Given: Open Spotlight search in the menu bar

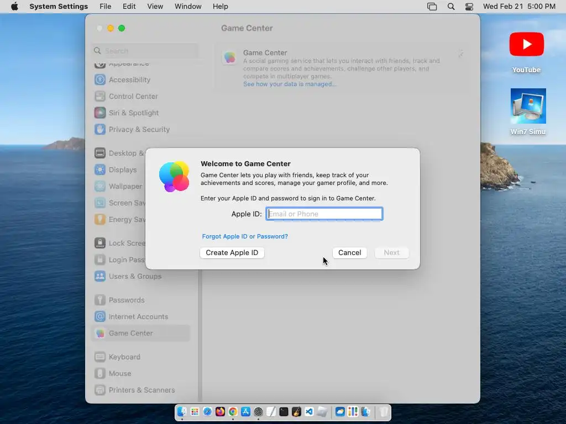Looking at the screenshot, I should pyautogui.click(x=451, y=7).
